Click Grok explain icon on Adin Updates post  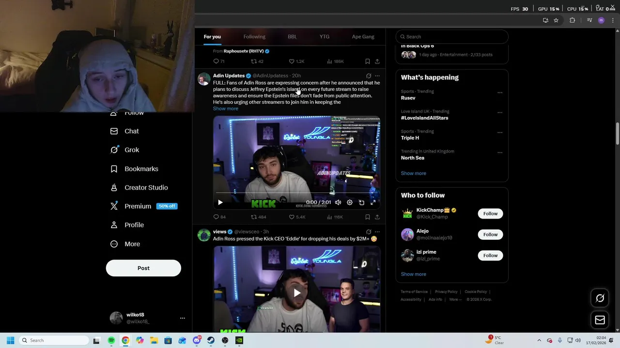pyautogui.click(x=369, y=76)
